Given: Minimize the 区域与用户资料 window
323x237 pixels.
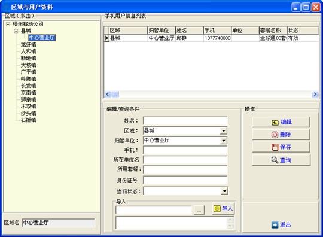Looking at the screenshot, I should [296, 7].
